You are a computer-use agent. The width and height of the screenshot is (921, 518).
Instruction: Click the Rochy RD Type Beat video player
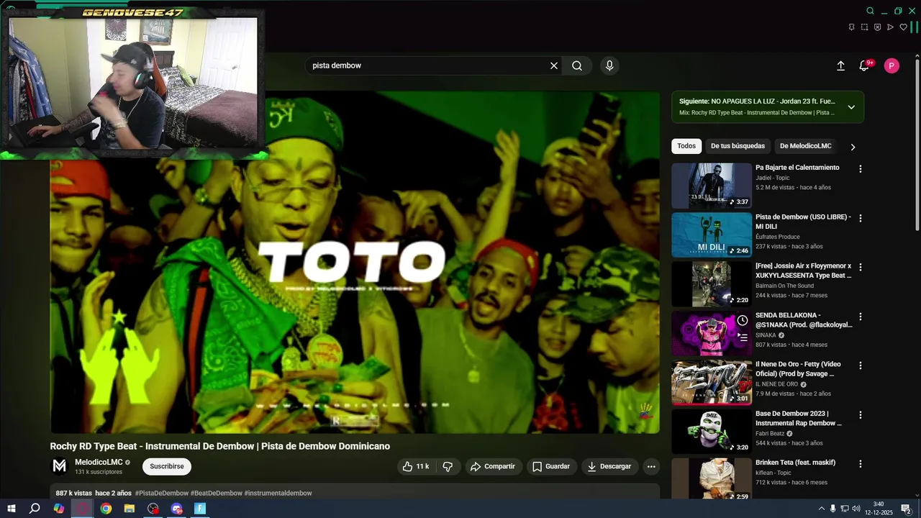click(x=355, y=263)
